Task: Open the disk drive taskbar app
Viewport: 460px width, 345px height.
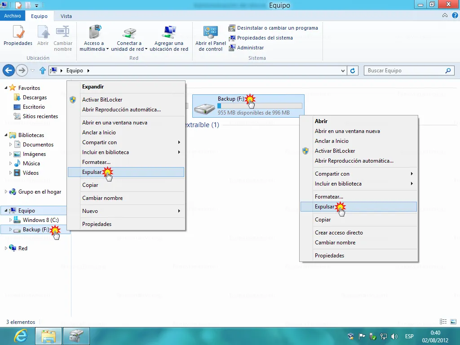Action: [76, 336]
